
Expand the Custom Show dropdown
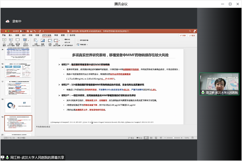pos(28,40)
